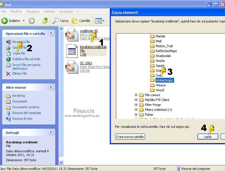Open the Indietro history dropdown arrow
The height and width of the screenshot is (171, 225).
24,21
